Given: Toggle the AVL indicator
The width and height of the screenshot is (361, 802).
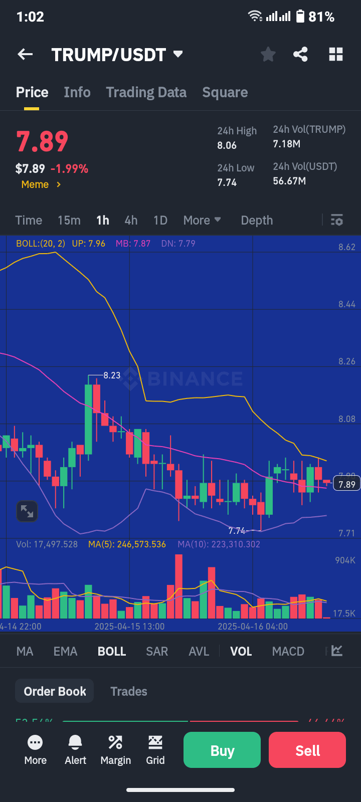Looking at the screenshot, I should tap(199, 651).
